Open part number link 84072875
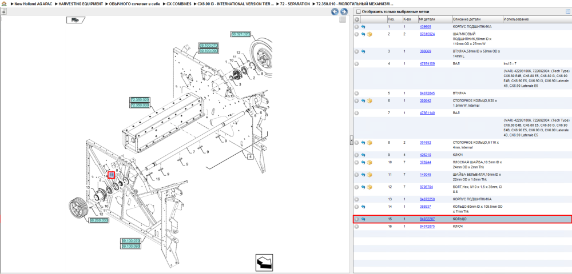 click(x=427, y=226)
